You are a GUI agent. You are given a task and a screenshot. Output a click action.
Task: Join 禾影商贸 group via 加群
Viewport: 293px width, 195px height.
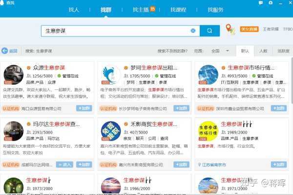coord(182,164)
